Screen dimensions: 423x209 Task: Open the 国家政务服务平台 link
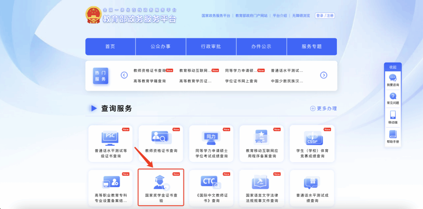[x=216, y=16]
